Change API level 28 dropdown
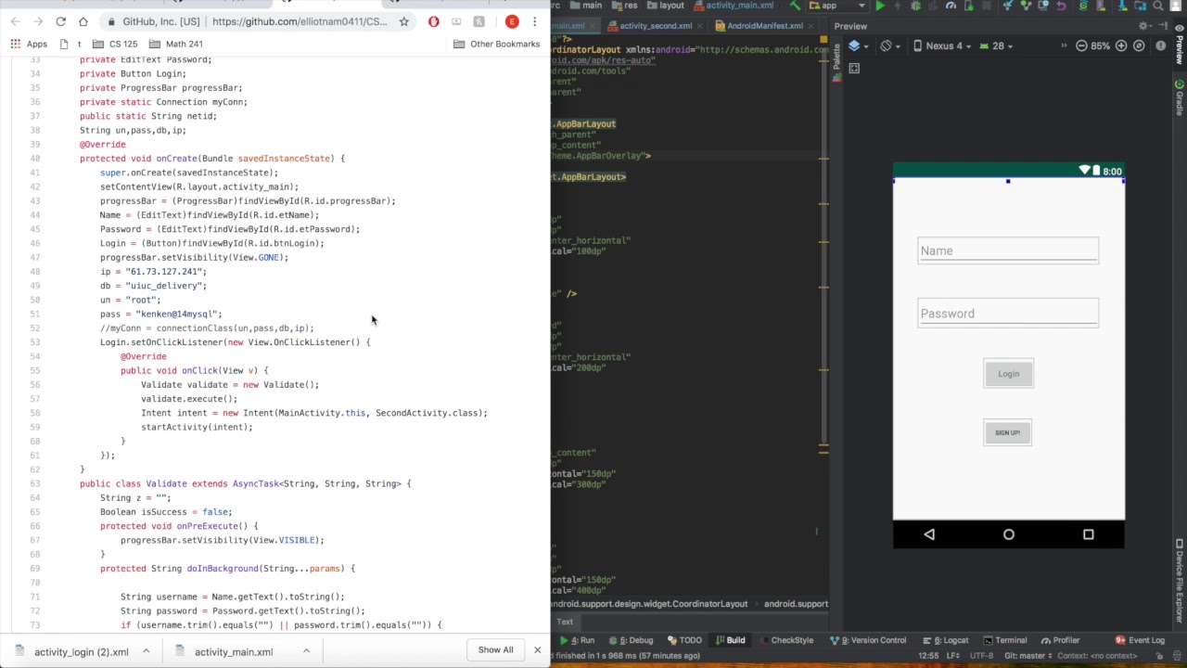1187x668 pixels. point(998,45)
